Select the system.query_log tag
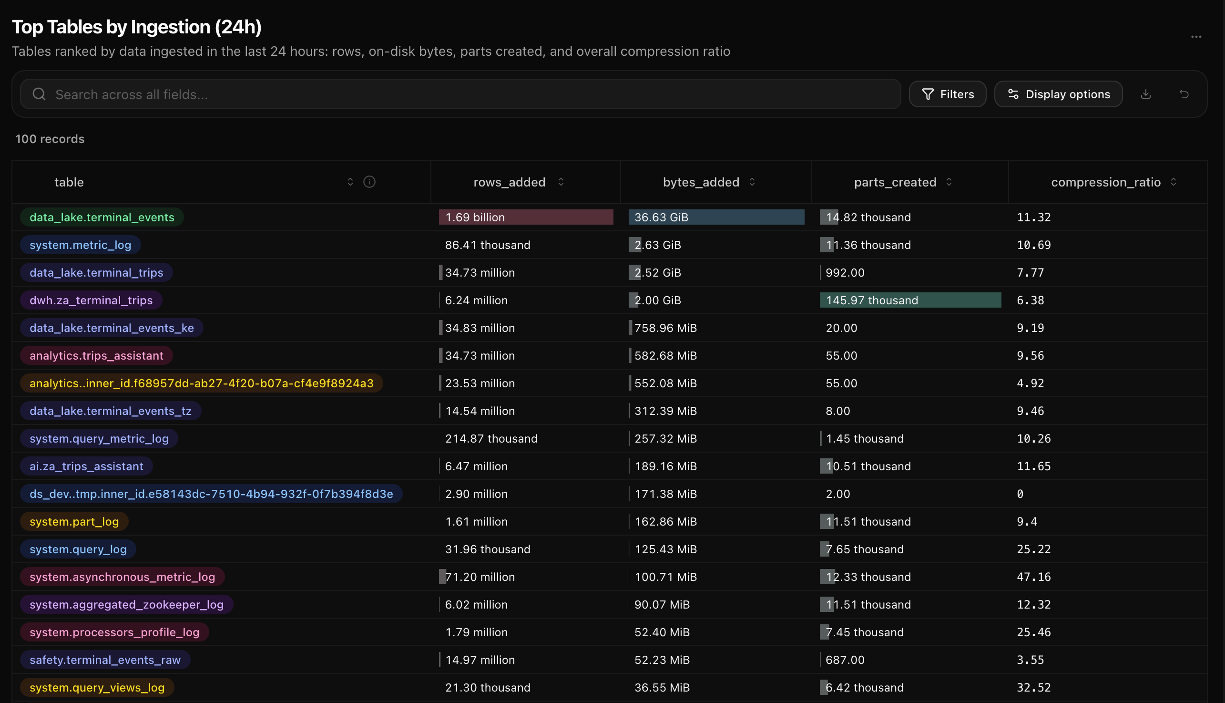This screenshot has width=1225, height=703. coord(78,549)
